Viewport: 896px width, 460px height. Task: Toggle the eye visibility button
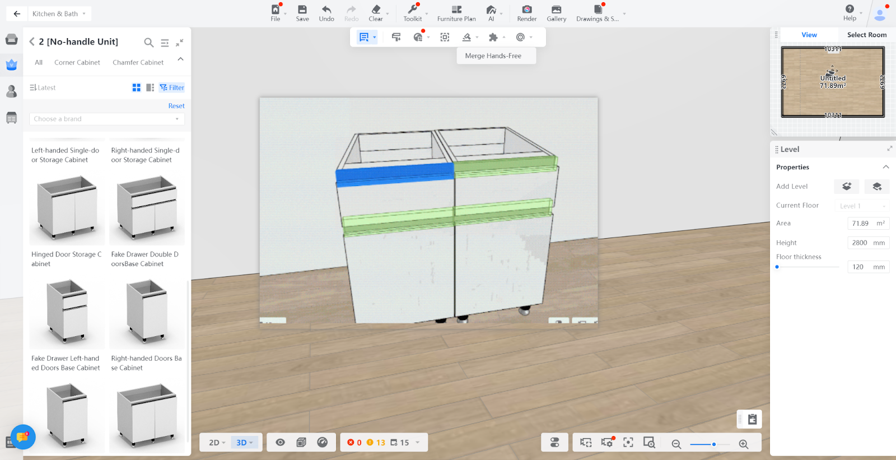[x=280, y=442]
